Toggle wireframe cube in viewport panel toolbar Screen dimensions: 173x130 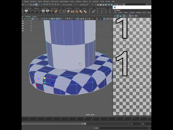[x=50, y=19]
